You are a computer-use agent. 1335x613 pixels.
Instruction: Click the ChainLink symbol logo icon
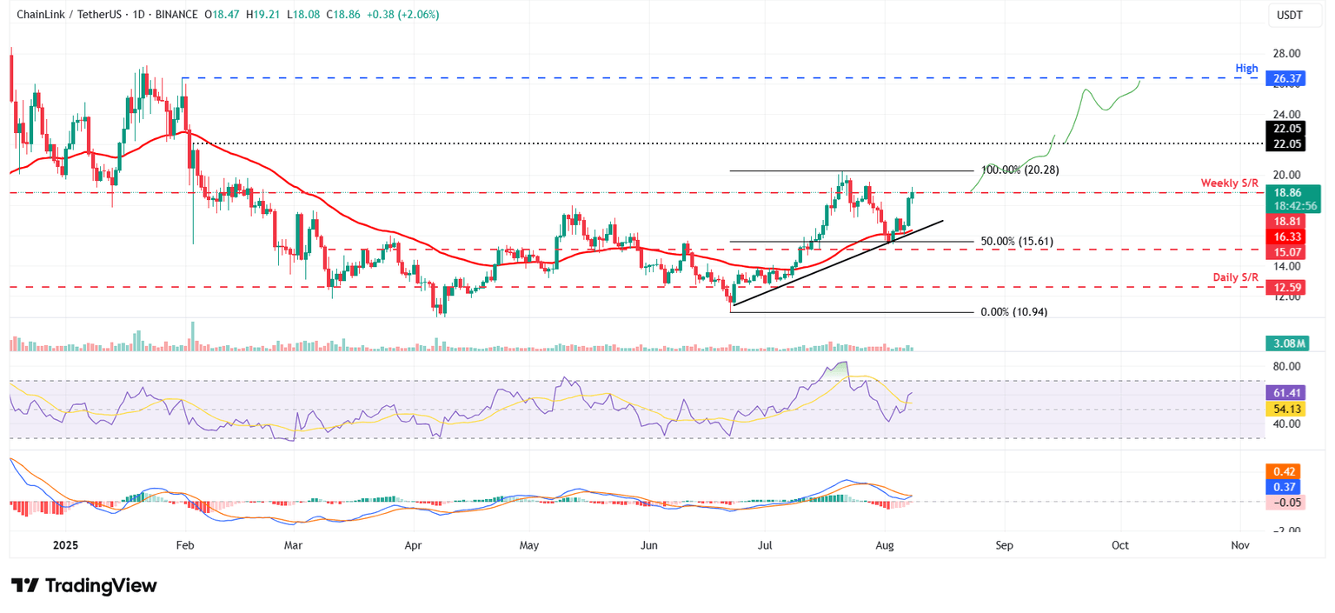pos(10,15)
